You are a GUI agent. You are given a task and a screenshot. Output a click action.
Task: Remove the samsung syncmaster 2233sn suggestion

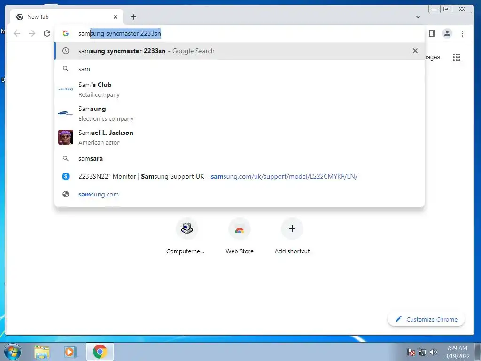tap(415, 51)
